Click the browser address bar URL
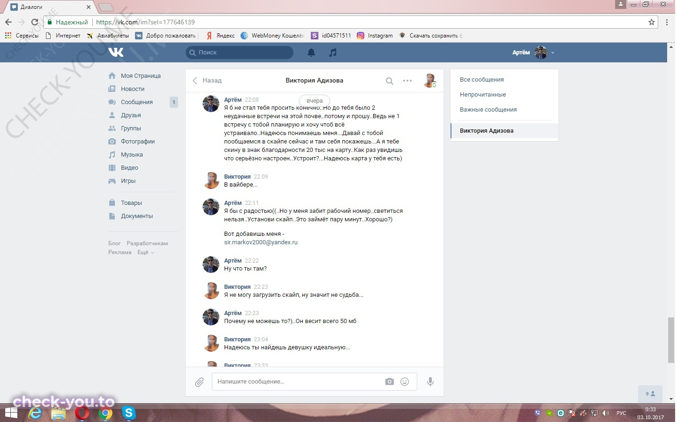 click(x=145, y=22)
